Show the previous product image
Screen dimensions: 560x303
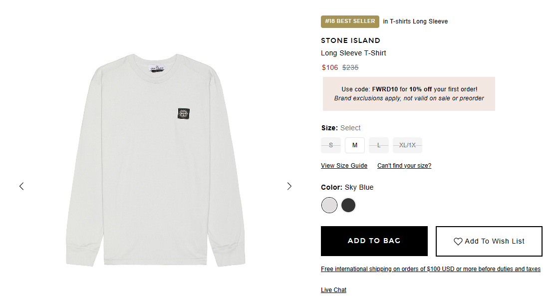(x=21, y=186)
